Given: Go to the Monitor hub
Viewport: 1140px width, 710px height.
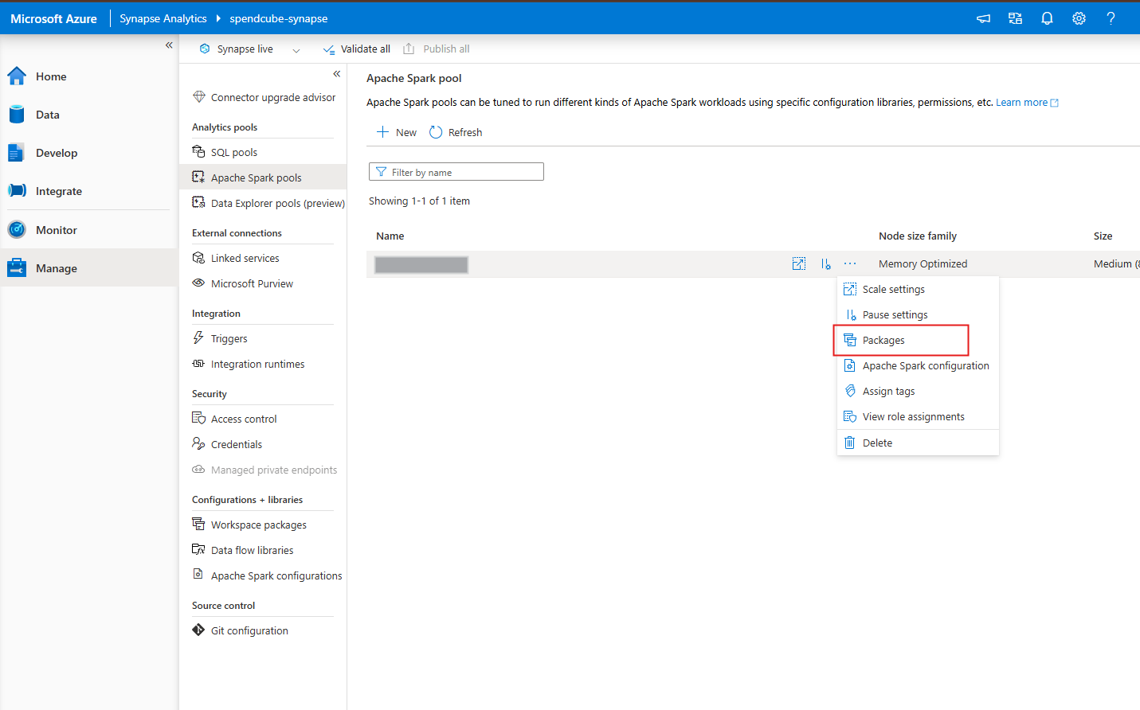Looking at the screenshot, I should pyautogui.click(x=56, y=230).
